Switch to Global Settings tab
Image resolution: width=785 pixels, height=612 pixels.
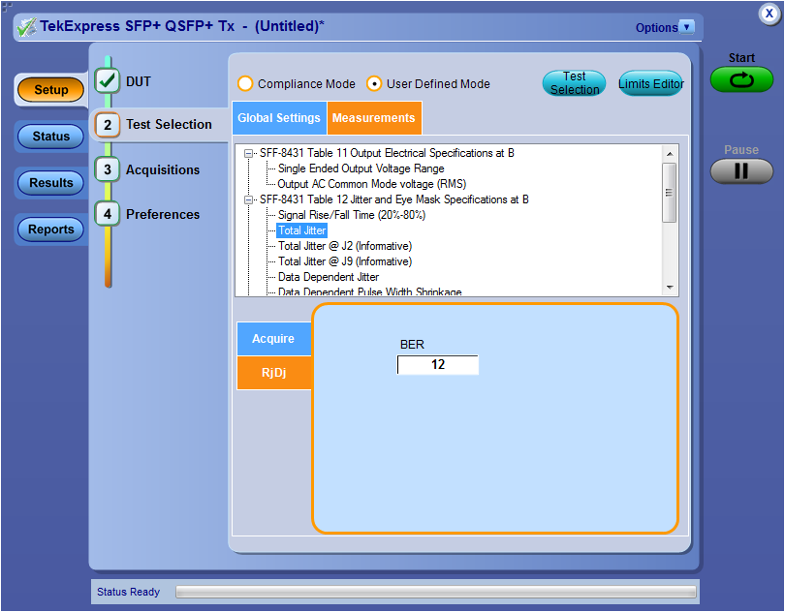tap(279, 118)
